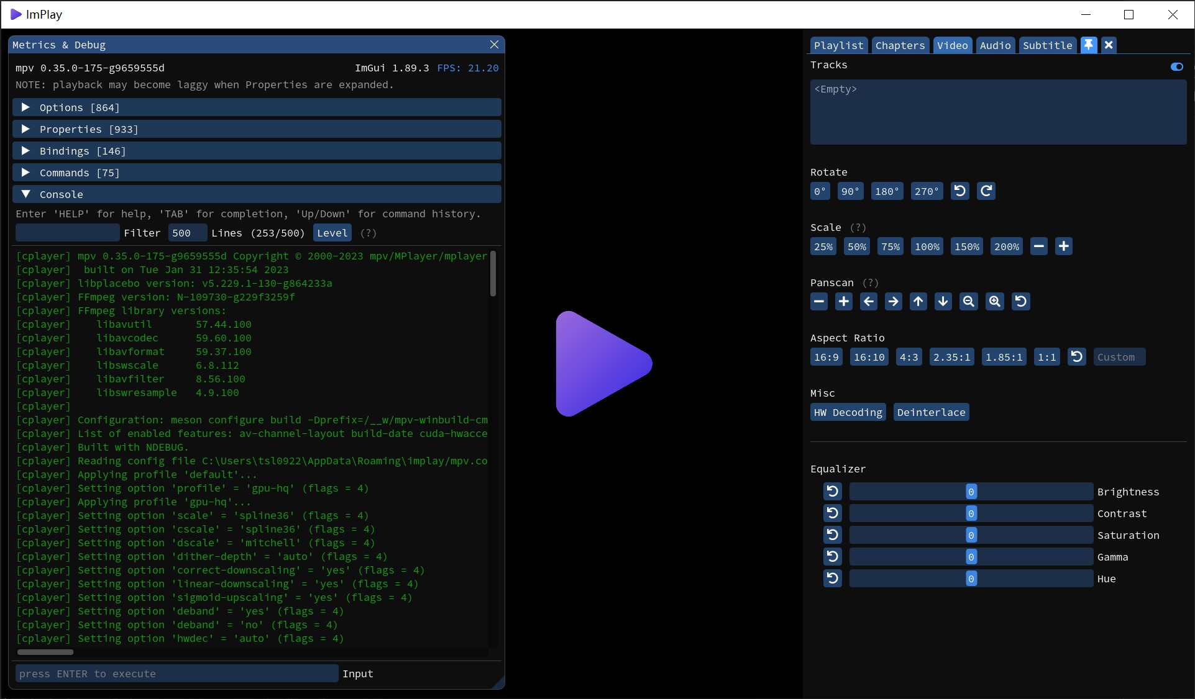Click the rotate counter-clockwise icon
Image resolution: width=1195 pixels, height=699 pixels.
(959, 191)
